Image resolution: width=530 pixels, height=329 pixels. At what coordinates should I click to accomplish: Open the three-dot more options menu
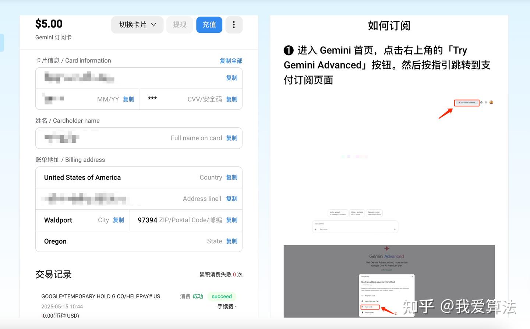click(x=234, y=25)
